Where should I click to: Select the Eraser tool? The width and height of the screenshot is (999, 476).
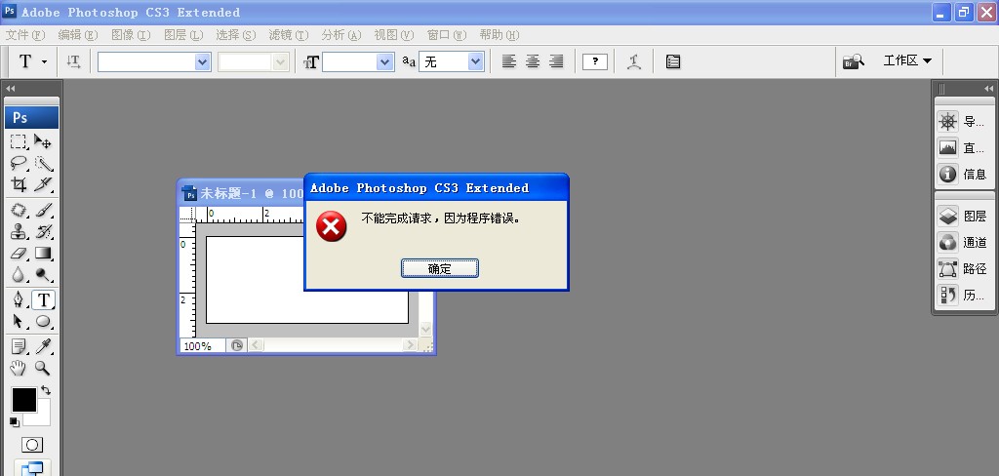pos(20,254)
